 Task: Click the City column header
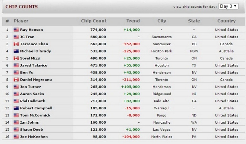(x=162, y=21)
